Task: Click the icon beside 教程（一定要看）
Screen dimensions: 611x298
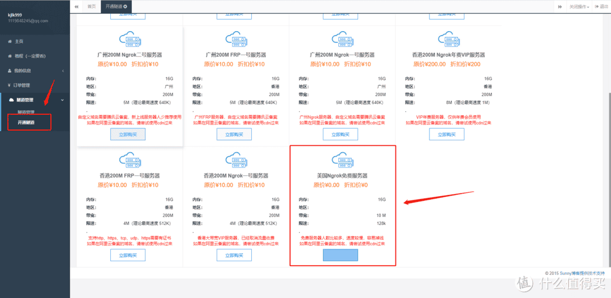Action: coord(10,56)
